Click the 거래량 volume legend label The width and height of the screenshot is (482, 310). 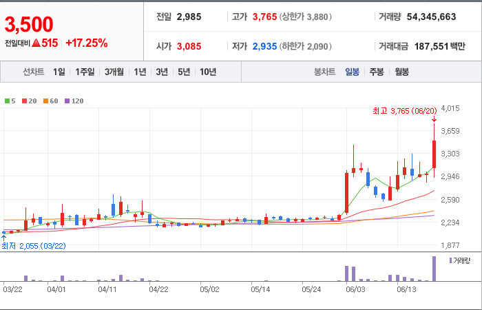click(462, 261)
